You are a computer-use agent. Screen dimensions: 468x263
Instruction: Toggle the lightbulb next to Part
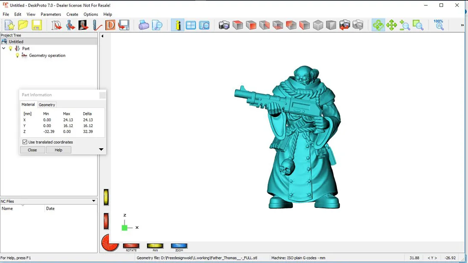pos(10,49)
